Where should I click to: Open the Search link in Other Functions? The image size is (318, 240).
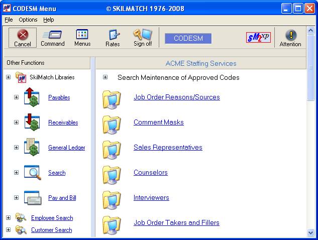(57, 173)
